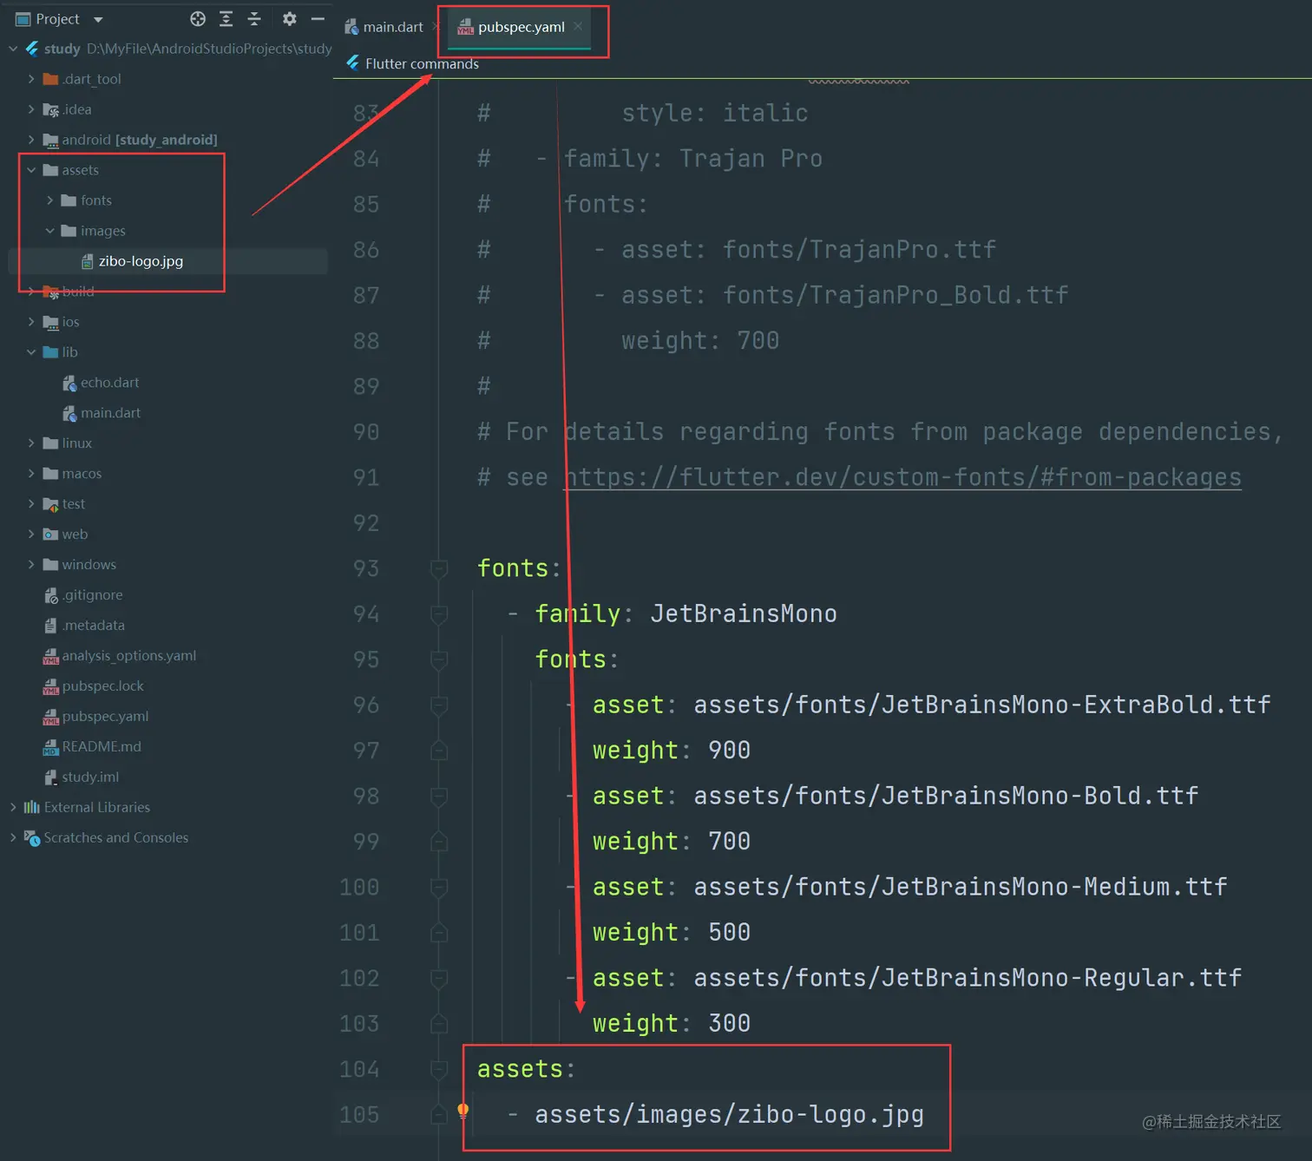Expand the windows folder
Image resolution: width=1312 pixels, height=1161 pixels.
[x=31, y=565]
